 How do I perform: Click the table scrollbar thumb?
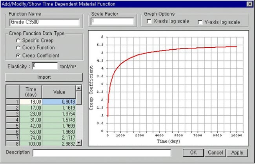coord(79,98)
